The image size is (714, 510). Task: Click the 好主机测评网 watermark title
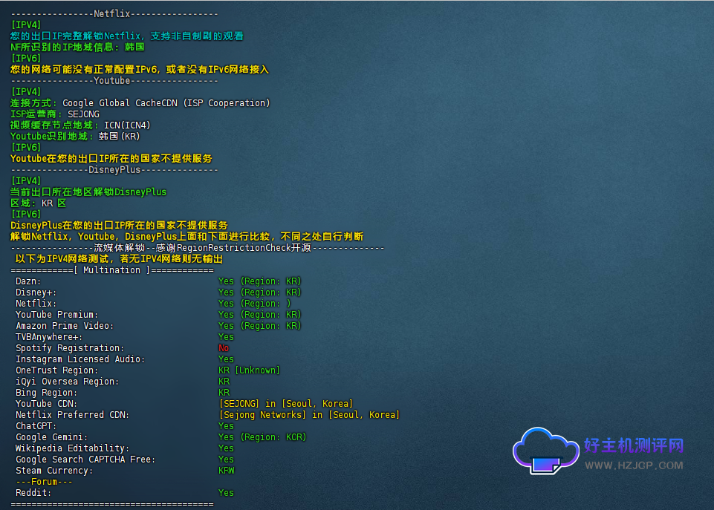(633, 445)
